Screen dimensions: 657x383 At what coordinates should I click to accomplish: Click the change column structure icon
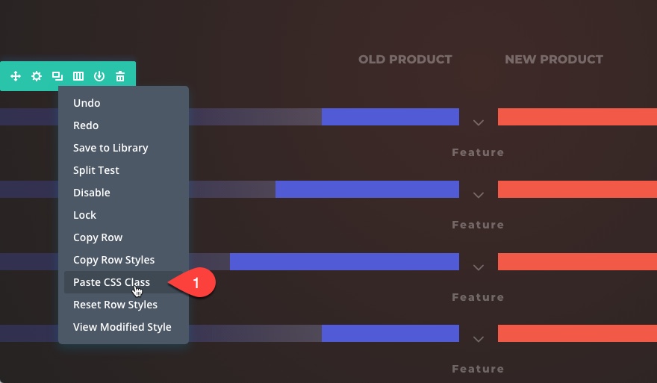(x=78, y=76)
